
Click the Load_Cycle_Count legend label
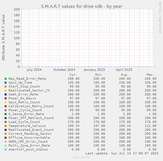pos(24,122)
